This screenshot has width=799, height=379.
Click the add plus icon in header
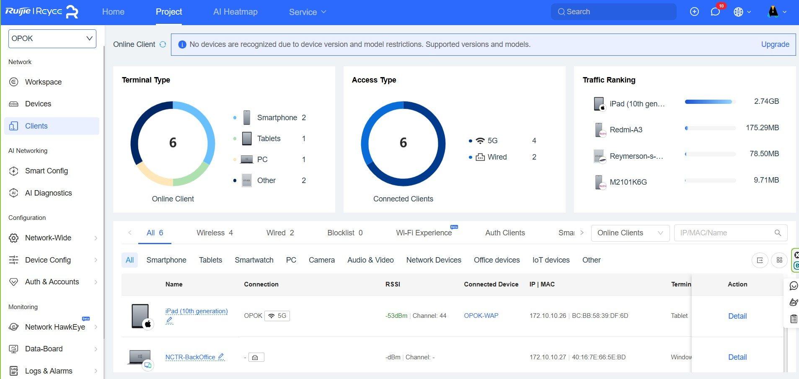(694, 12)
